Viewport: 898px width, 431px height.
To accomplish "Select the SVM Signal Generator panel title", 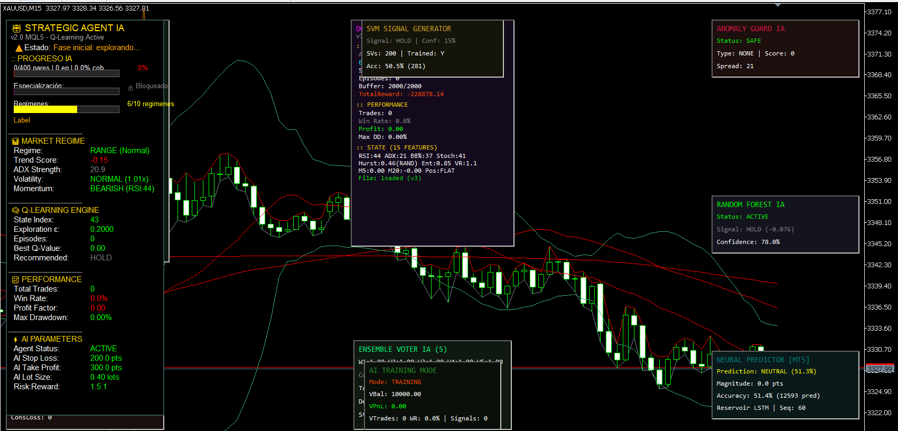I will [x=408, y=29].
